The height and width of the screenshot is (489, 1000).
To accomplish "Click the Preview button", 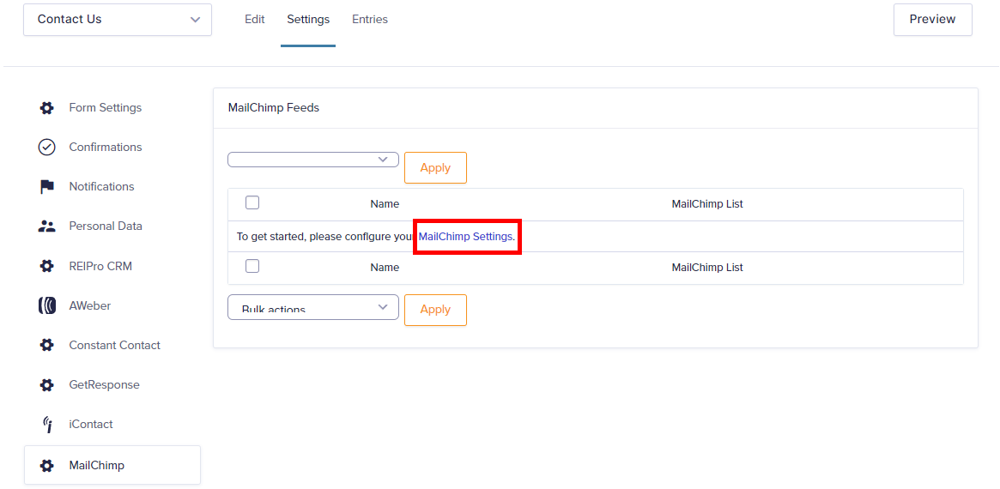I will click(932, 19).
